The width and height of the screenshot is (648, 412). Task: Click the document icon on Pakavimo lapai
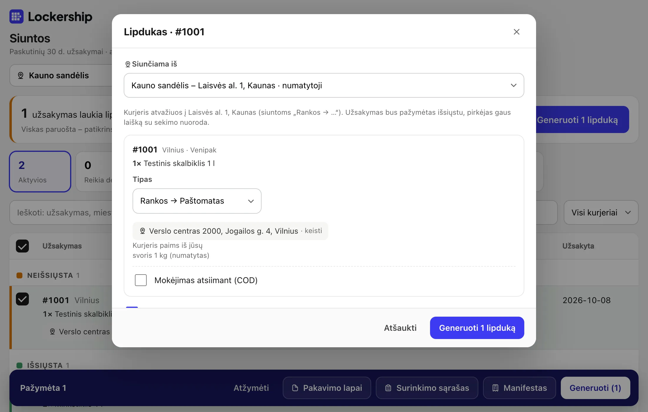click(295, 388)
